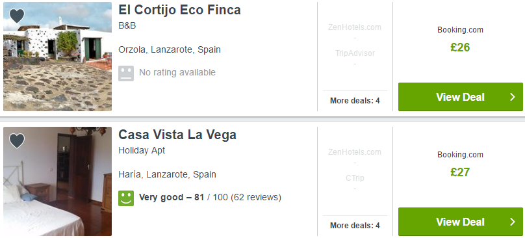The height and width of the screenshot is (238, 525).
Task: Expand More deals: 4 for El Cortijo
Action: coord(355,101)
